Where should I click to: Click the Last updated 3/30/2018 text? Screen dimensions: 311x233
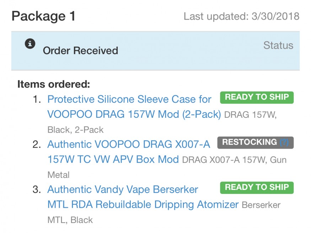point(241,16)
